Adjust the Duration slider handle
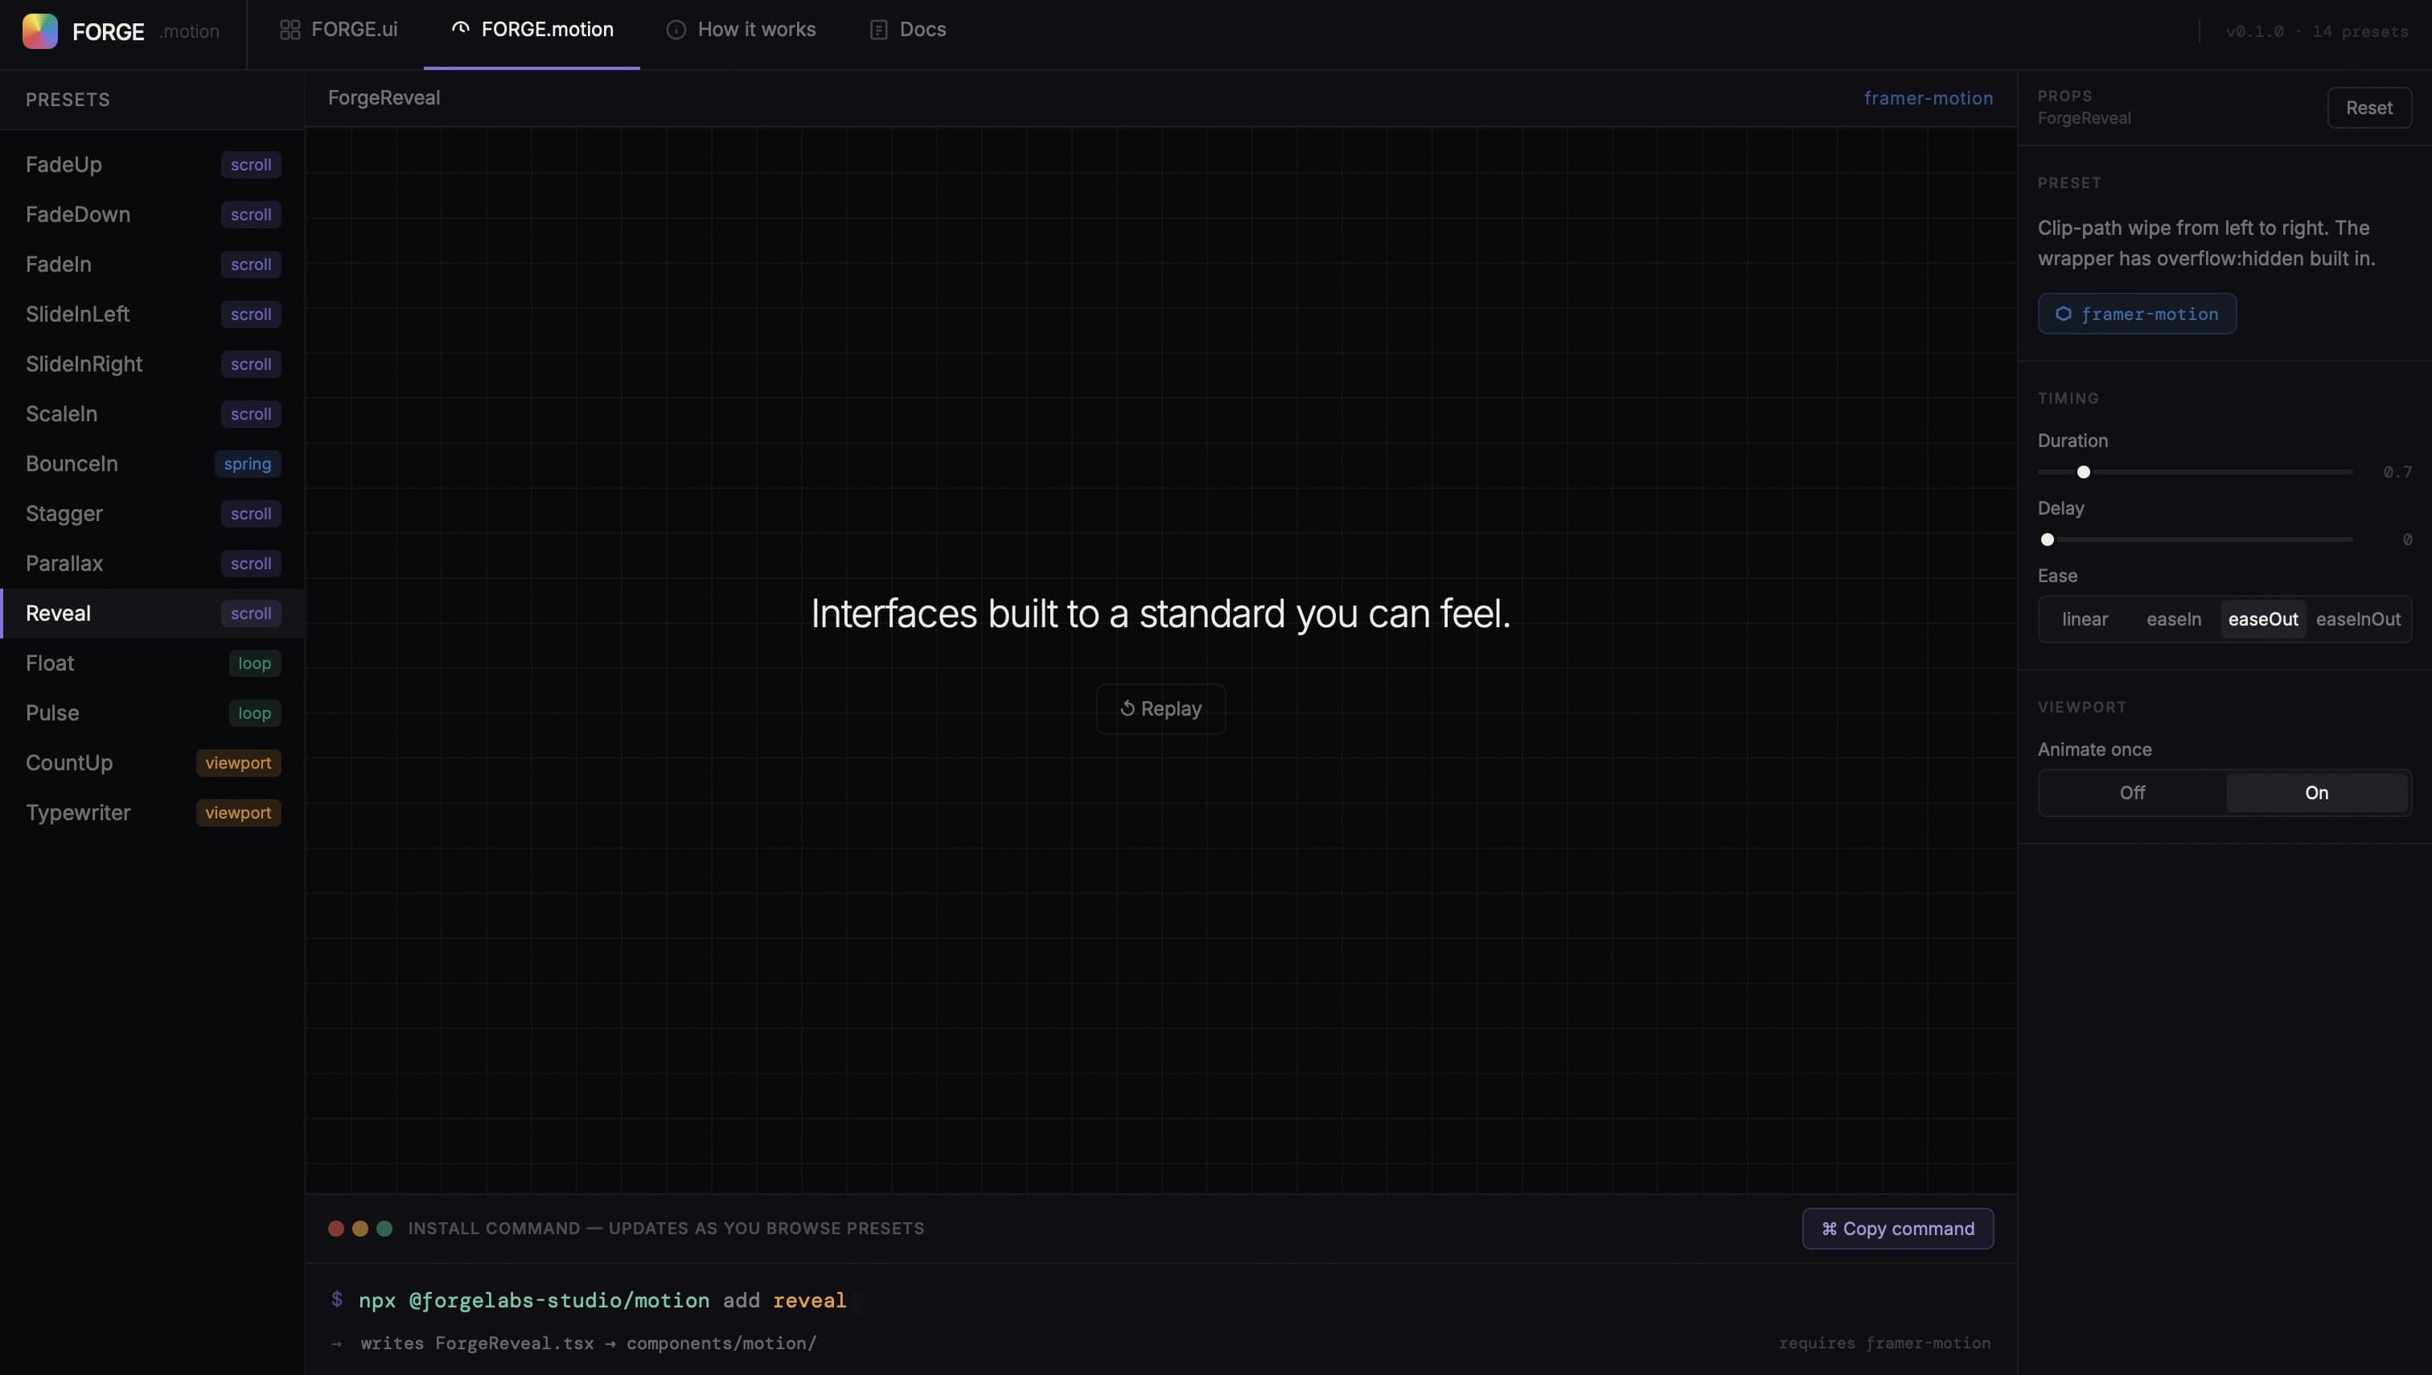This screenshot has height=1375, width=2432. 2082,472
